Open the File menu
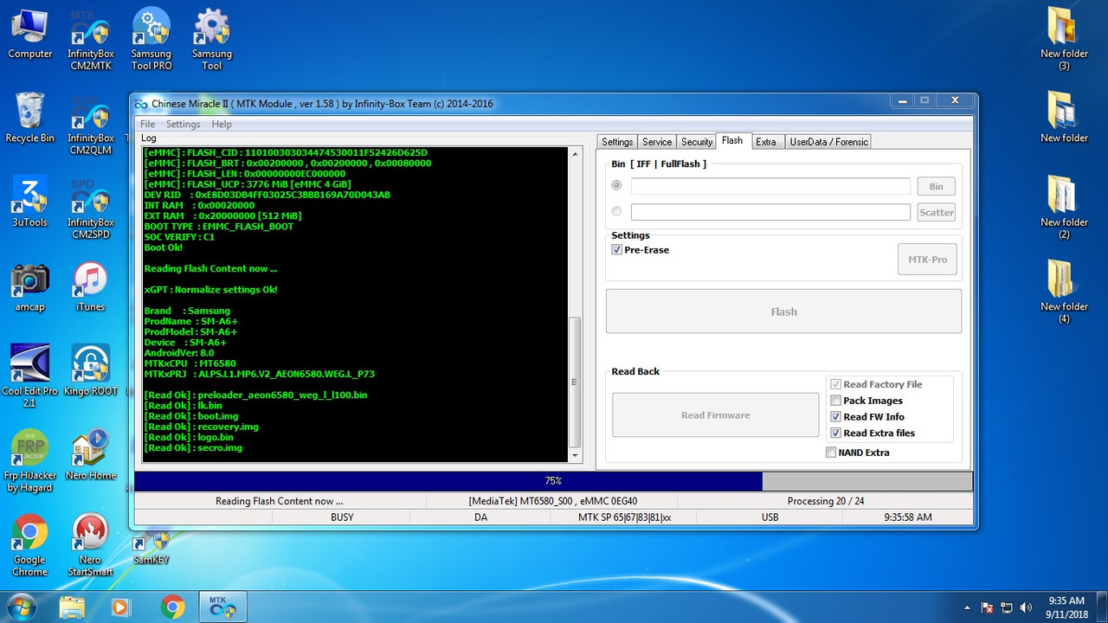Screen dimensions: 1108x623 click(148, 125)
